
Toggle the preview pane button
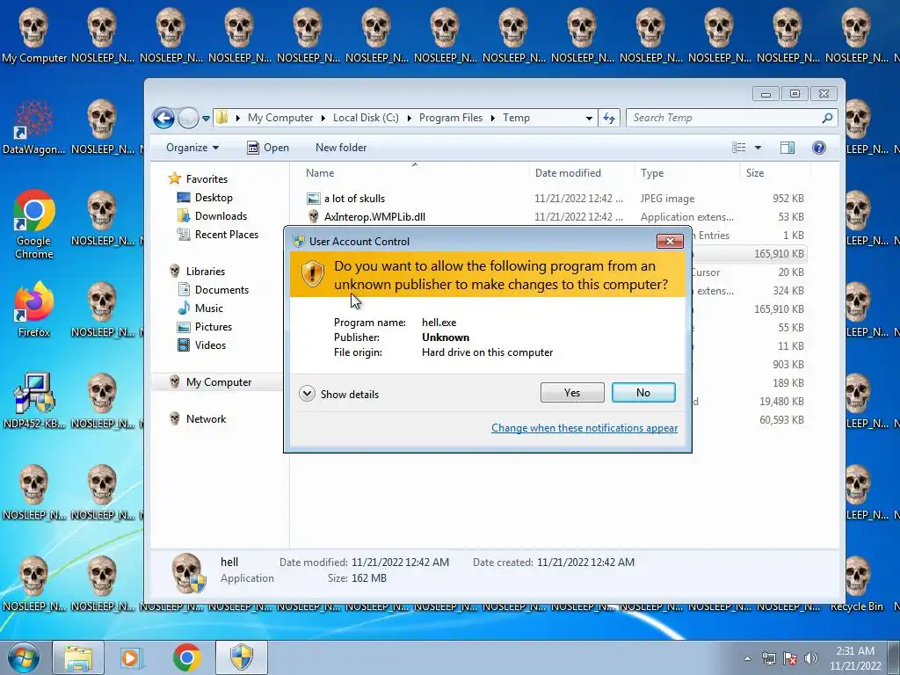787,148
